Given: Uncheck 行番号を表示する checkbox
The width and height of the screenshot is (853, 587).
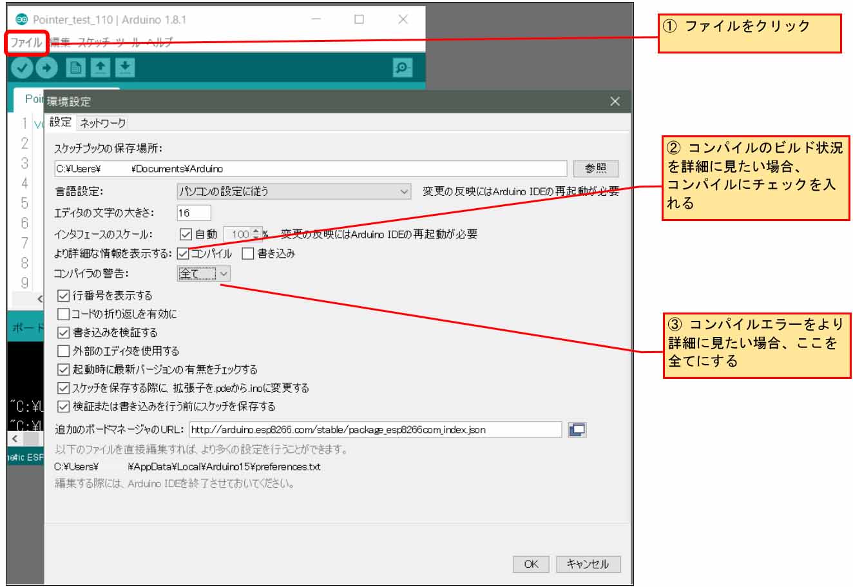Looking at the screenshot, I should pos(63,296).
